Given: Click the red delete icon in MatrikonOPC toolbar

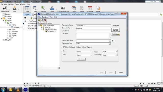Looking at the screenshot, I should click(x=45, y=20).
